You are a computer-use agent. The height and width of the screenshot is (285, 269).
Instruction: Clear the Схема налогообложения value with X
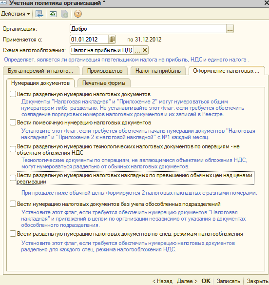(x=145, y=50)
